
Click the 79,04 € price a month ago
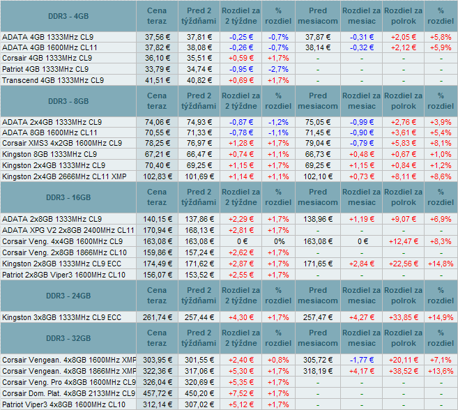click(318, 143)
